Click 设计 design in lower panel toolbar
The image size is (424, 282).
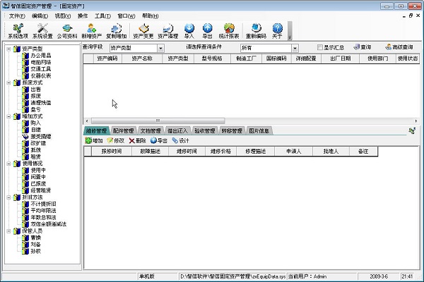point(181,140)
